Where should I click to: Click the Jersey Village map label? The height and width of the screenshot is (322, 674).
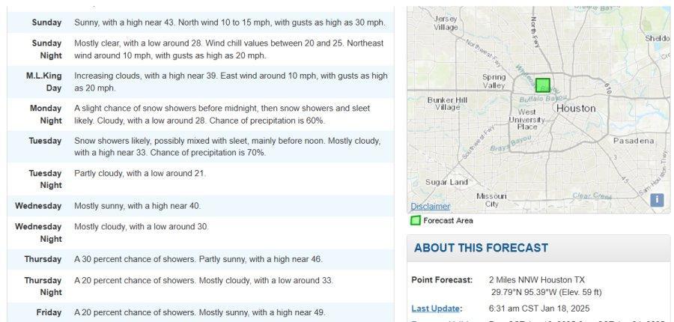coord(446,23)
